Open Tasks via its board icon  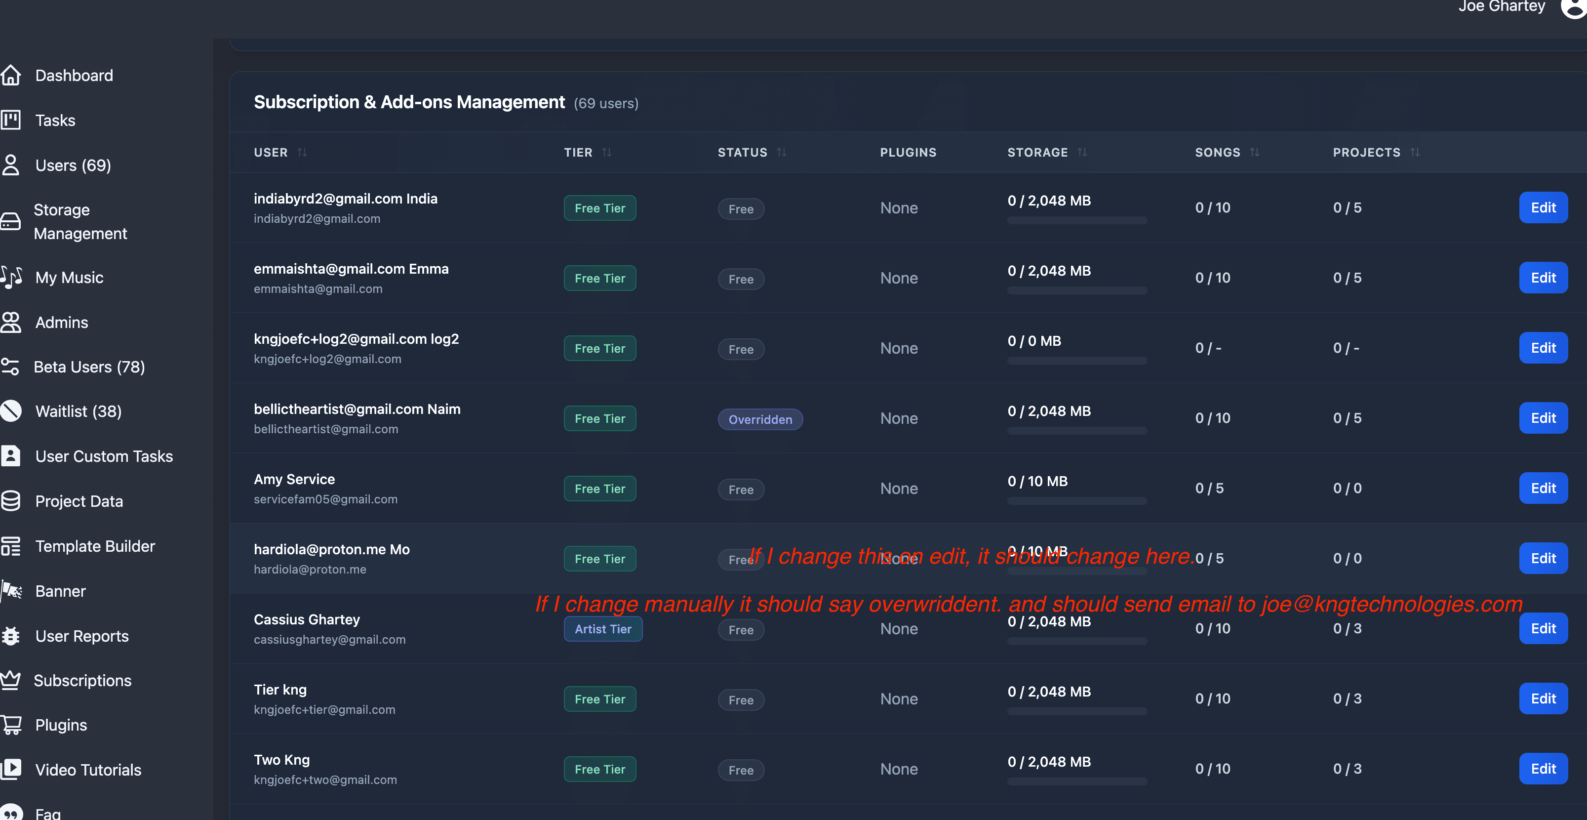(x=11, y=120)
